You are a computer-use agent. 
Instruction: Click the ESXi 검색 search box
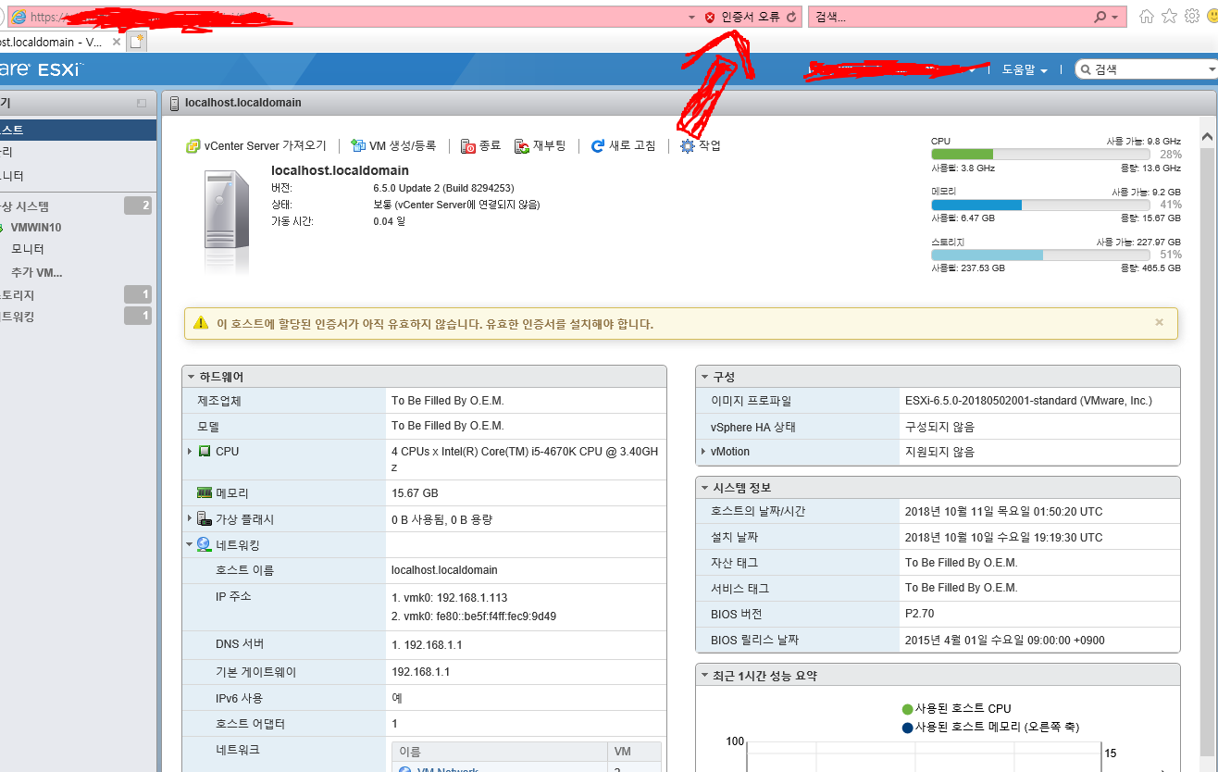pyautogui.click(x=1144, y=69)
